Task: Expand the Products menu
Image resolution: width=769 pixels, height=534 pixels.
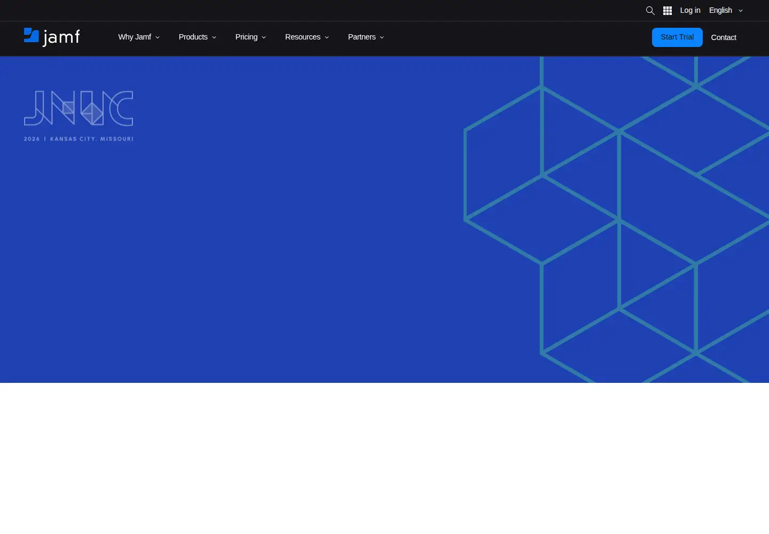Action: [198, 37]
